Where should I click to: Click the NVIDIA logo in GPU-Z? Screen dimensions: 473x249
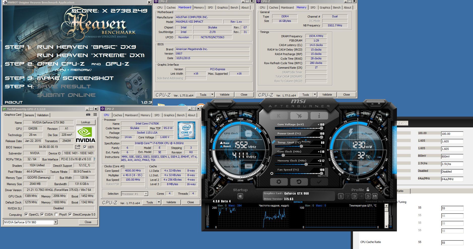coord(86,135)
